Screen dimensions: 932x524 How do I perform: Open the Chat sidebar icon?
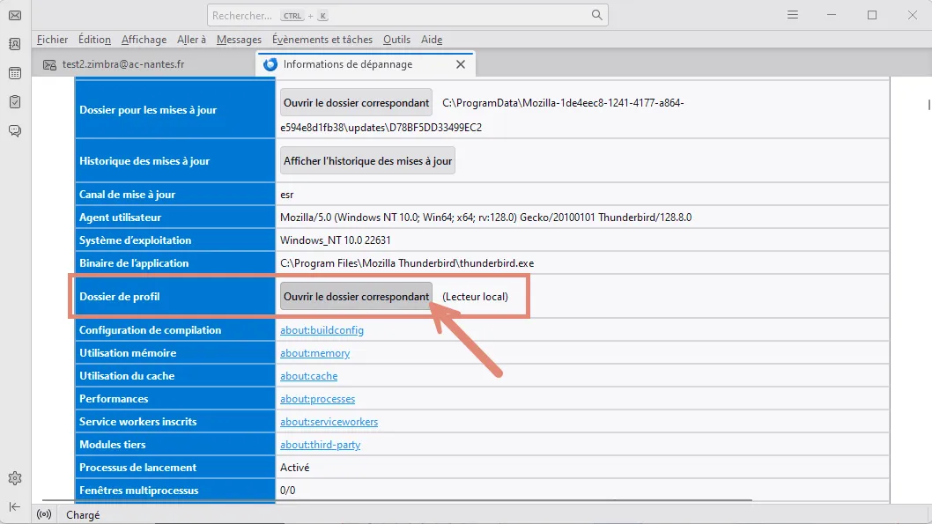[15, 130]
